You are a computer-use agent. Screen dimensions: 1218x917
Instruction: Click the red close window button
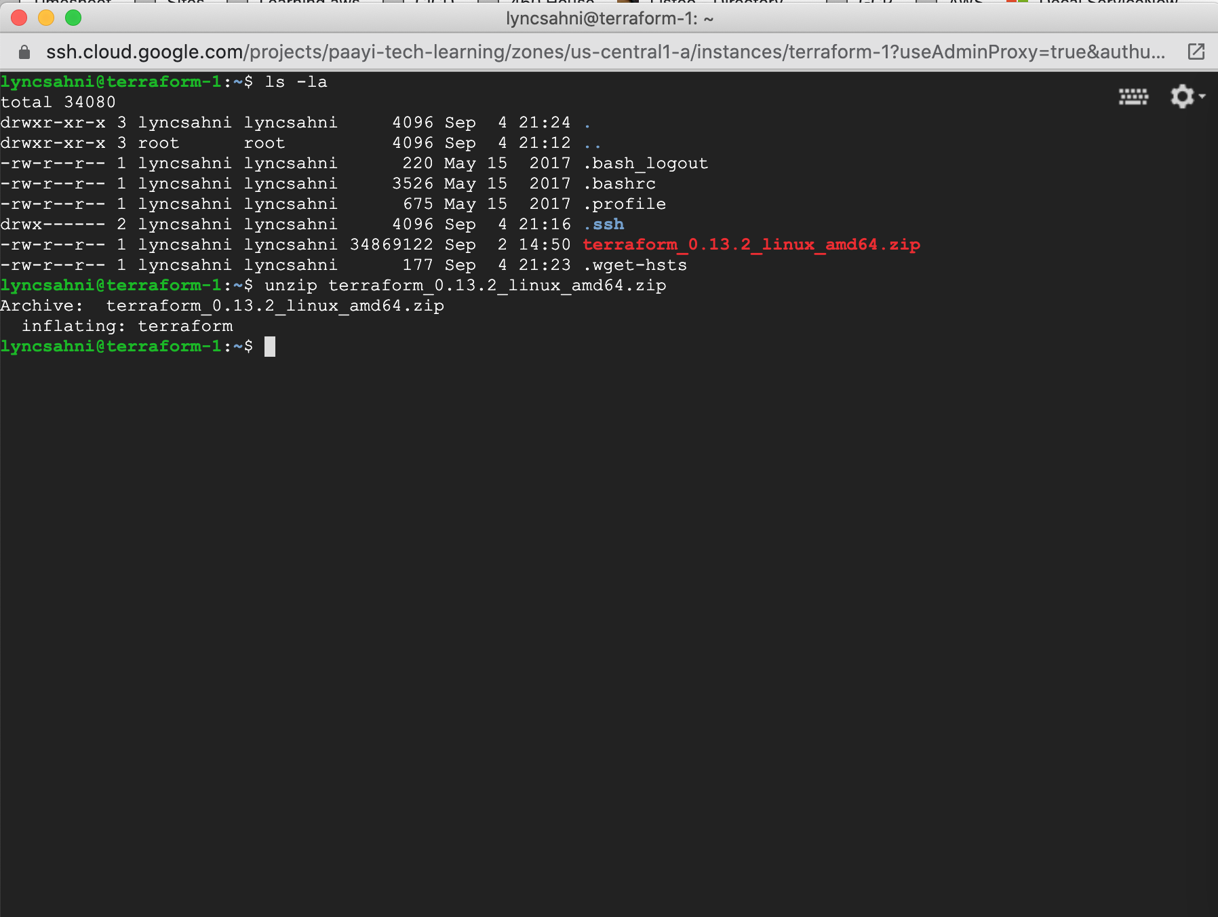point(19,18)
